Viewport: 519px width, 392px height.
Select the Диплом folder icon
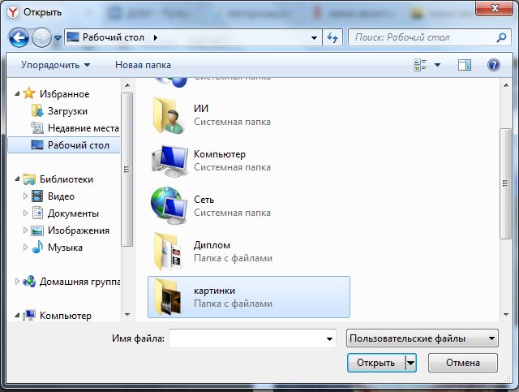(x=168, y=252)
